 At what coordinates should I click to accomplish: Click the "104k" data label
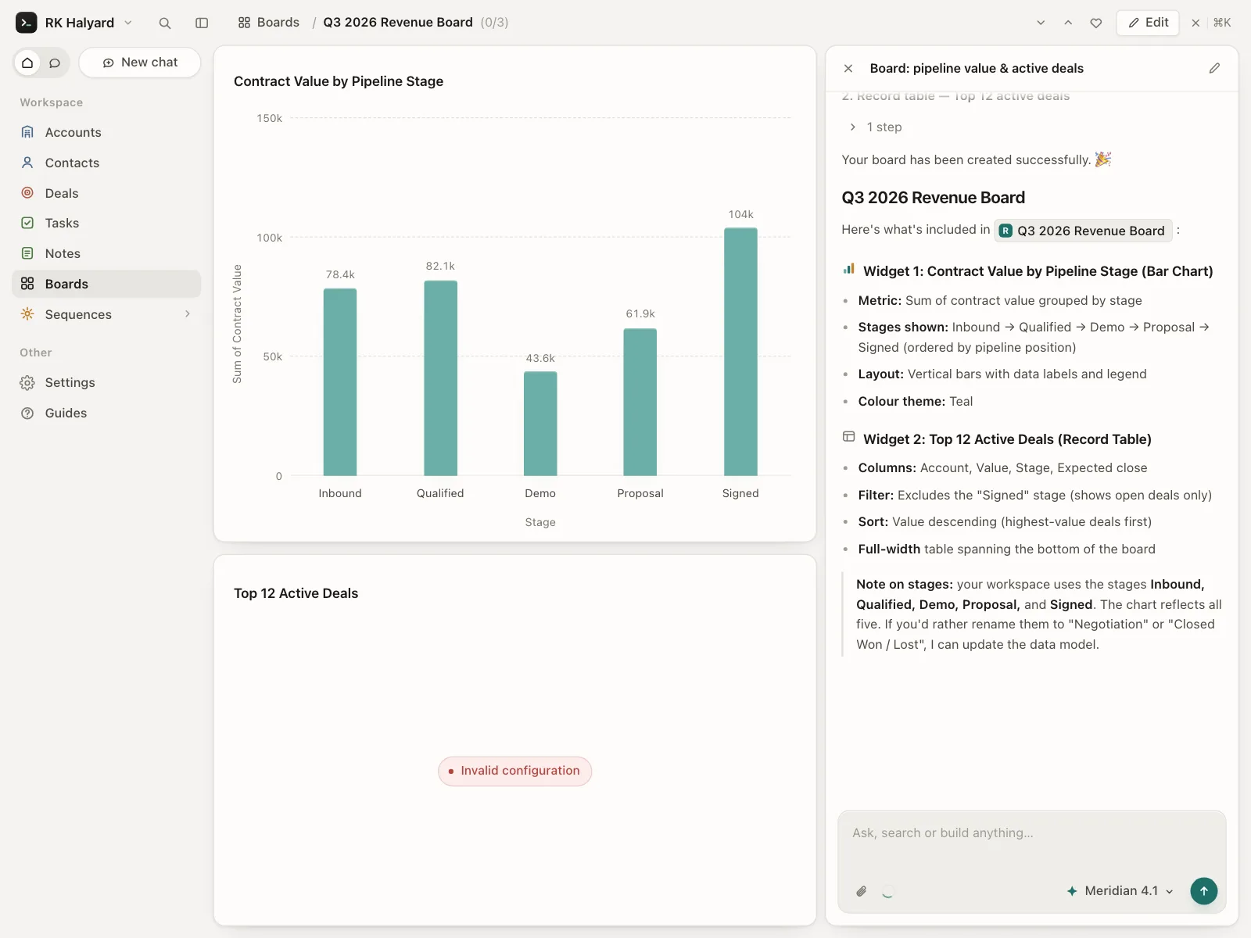point(740,214)
